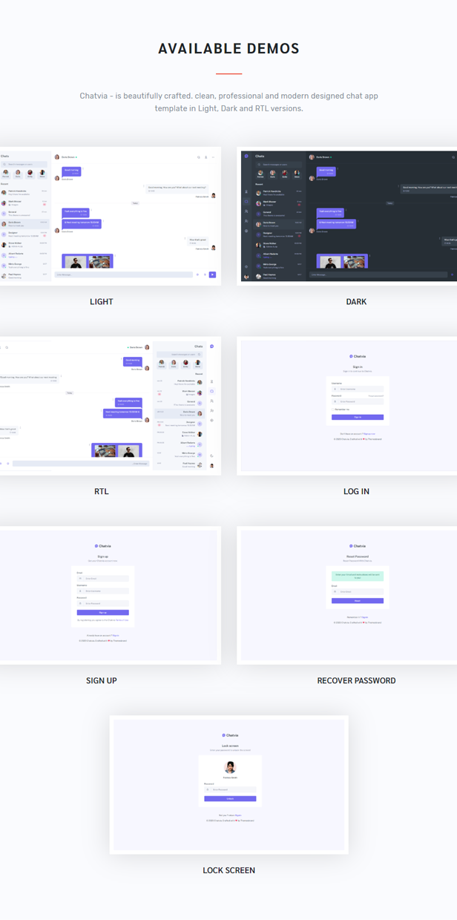Click the LOCK SCREEN demo label
The height and width of the screenshot is (920, 457).
[228, 870]
